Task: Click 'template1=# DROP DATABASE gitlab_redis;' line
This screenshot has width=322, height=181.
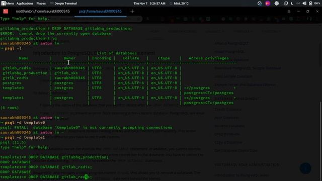Action: point(46,167)
